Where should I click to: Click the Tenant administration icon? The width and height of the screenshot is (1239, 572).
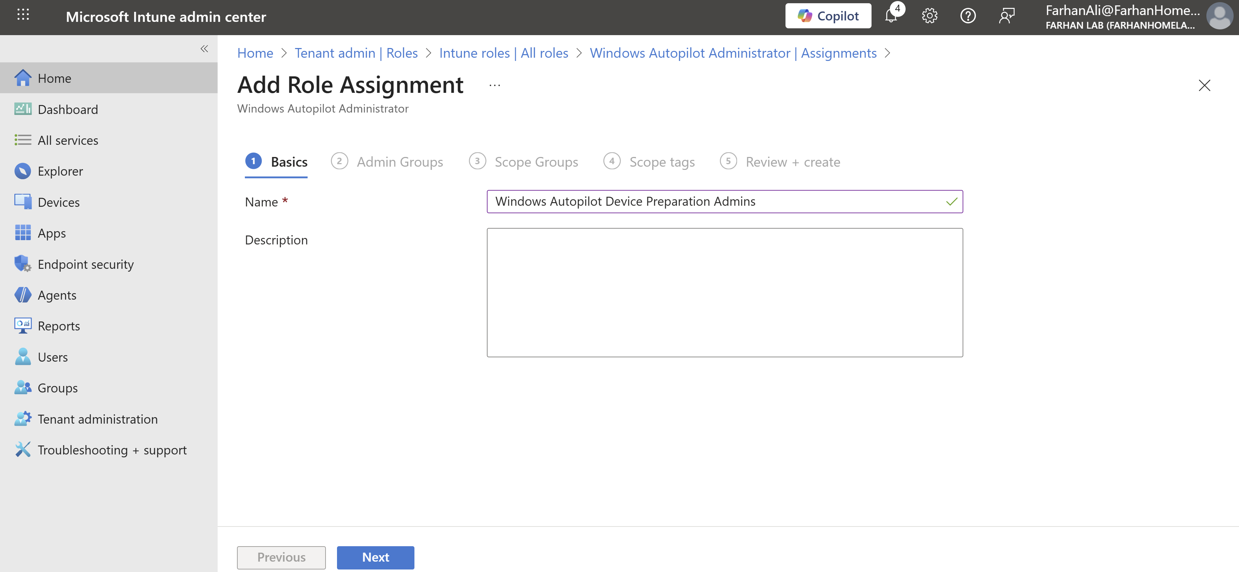22,419
